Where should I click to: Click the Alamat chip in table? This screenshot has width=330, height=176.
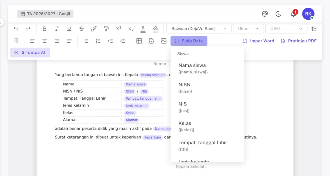[131, 120]
